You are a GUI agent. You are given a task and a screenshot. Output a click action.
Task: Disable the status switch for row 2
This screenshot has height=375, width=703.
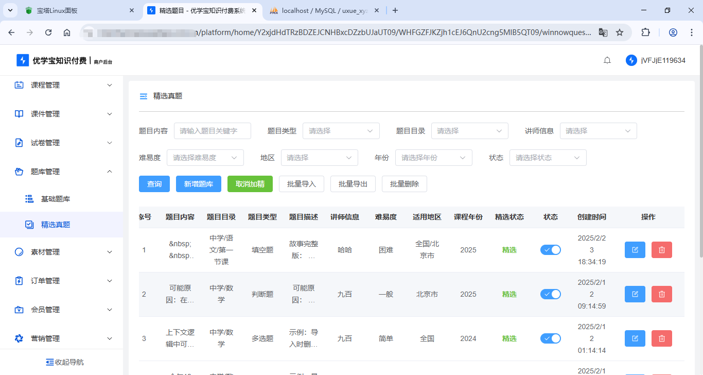click(550, 294)
